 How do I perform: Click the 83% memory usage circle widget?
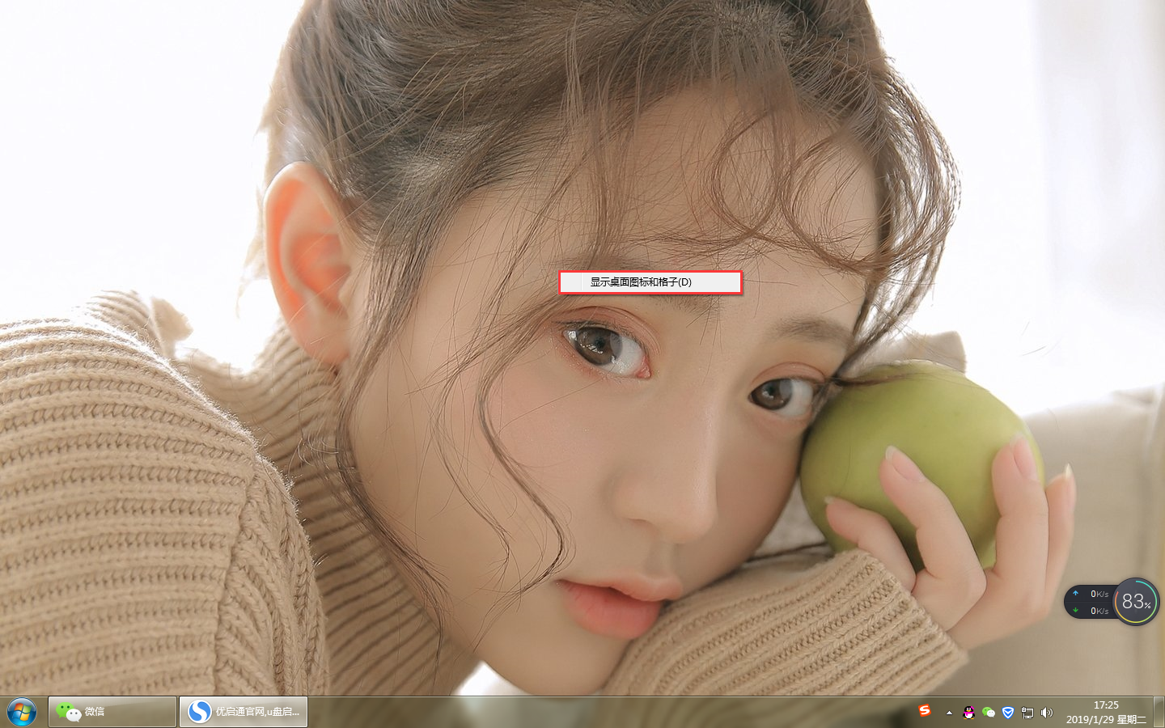click(x=1136, y=602)
